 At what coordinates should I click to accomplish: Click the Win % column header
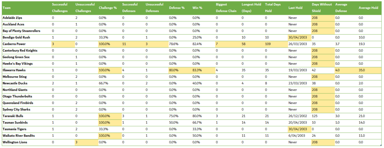[203, 8]
